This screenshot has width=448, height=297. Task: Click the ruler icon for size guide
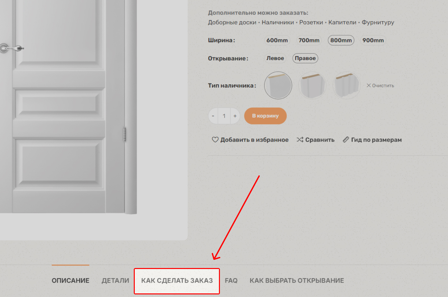(346, 140)
